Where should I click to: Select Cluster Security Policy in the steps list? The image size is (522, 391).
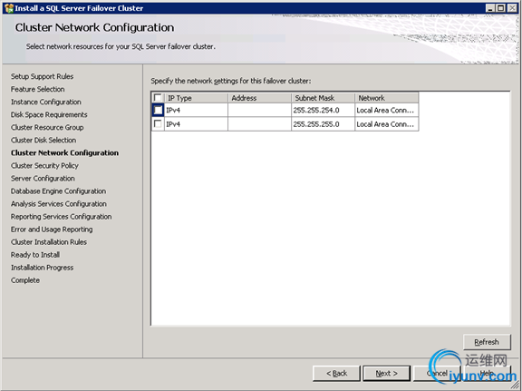coord(44,166)
